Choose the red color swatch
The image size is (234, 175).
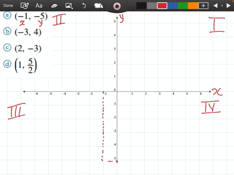162,6
